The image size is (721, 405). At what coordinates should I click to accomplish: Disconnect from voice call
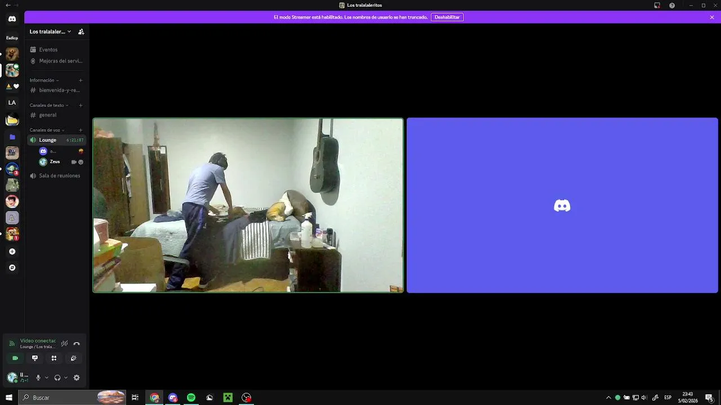click(x=77, y=344)
